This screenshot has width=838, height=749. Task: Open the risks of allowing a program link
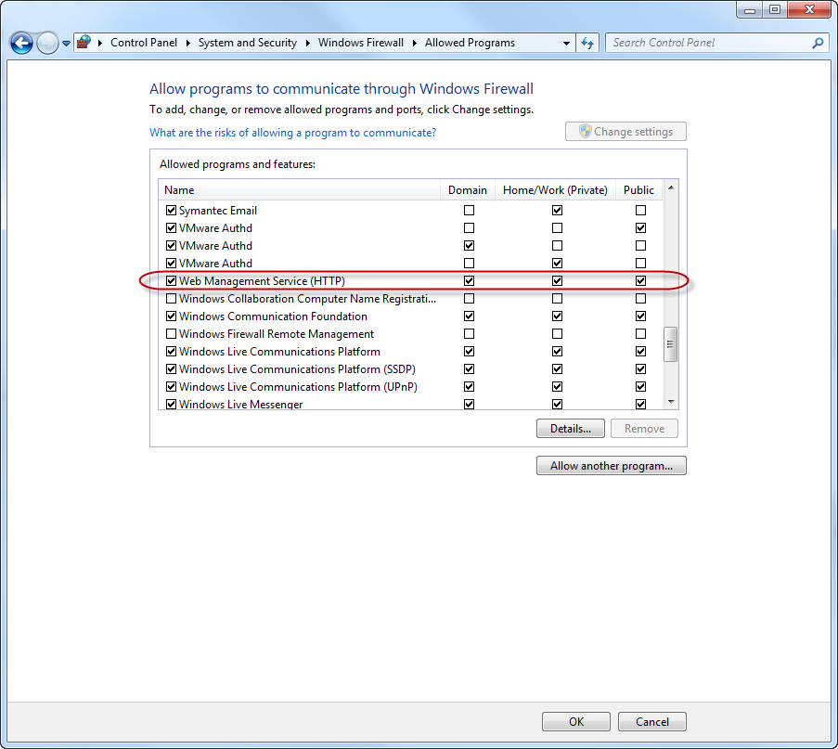(292, 133)
